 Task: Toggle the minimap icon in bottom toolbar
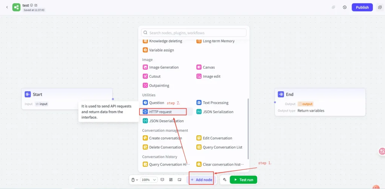pos(179,180)
